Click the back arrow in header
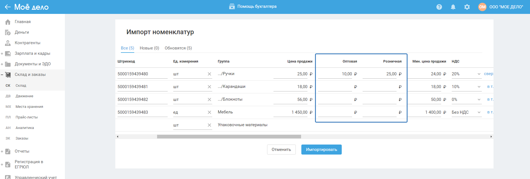Viewport: 530px width, 179px height. (x=8, y=7)
